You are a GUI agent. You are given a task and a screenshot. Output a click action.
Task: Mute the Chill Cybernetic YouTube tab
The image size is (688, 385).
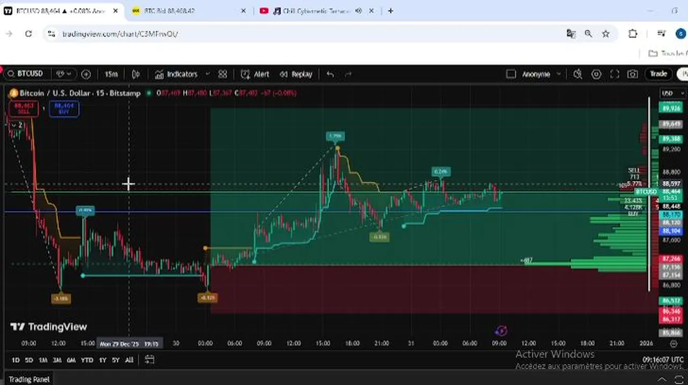pyautogui.click(x=358, y=11)
